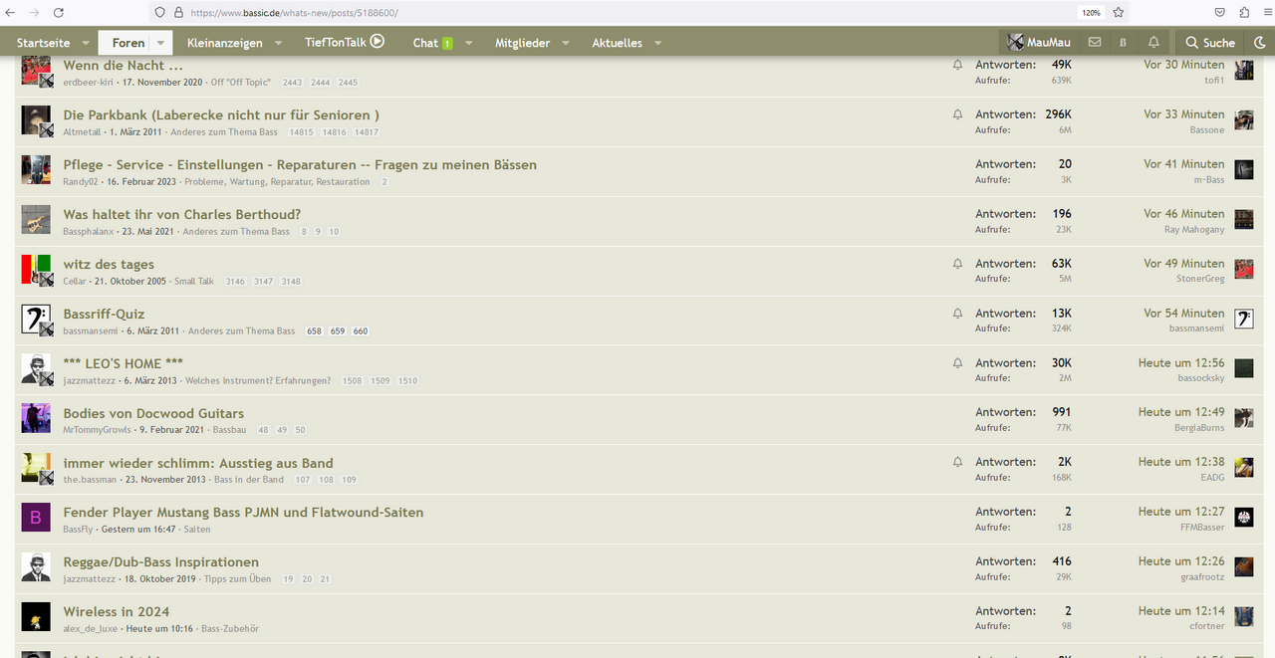Go to page 660 of Bassriff-Quiz
Screen dimensions: 1275x658
[x=360, y=330]
